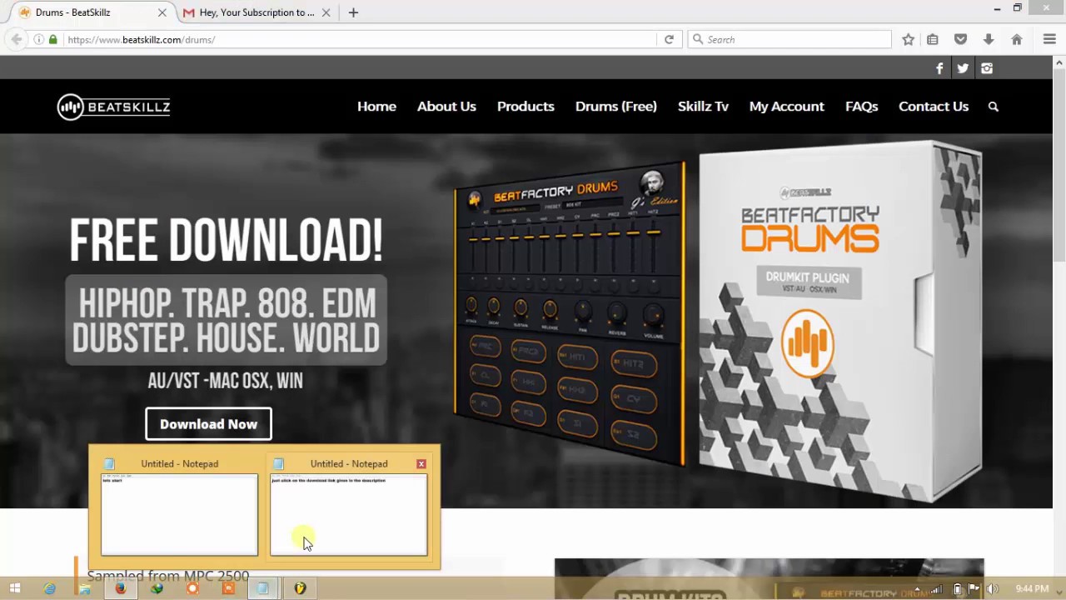Image resolution: width=1066 pixels, height=600 pixels.
Task: Select Notepad preview about download link
Action: tap(349, 514)
